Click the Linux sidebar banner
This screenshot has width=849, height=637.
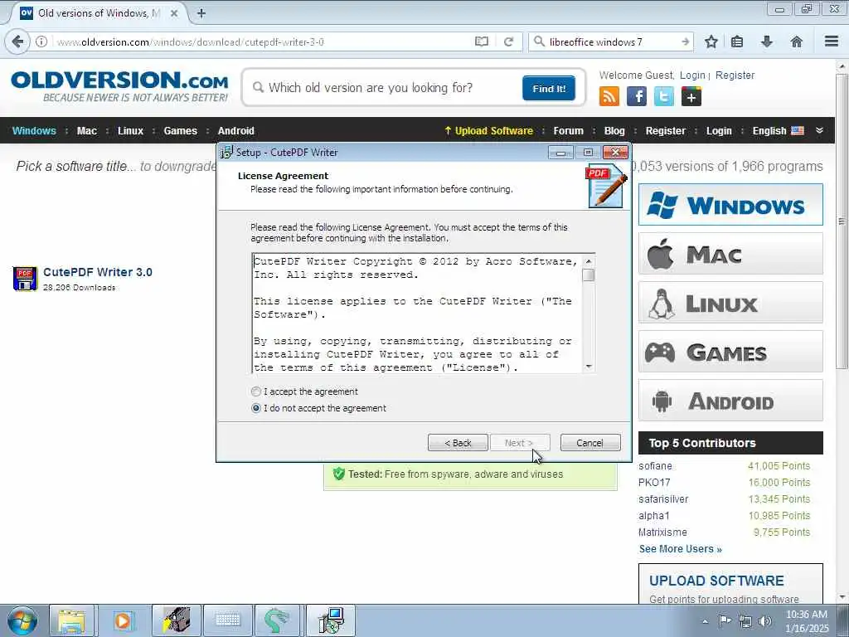pos(730,302)
